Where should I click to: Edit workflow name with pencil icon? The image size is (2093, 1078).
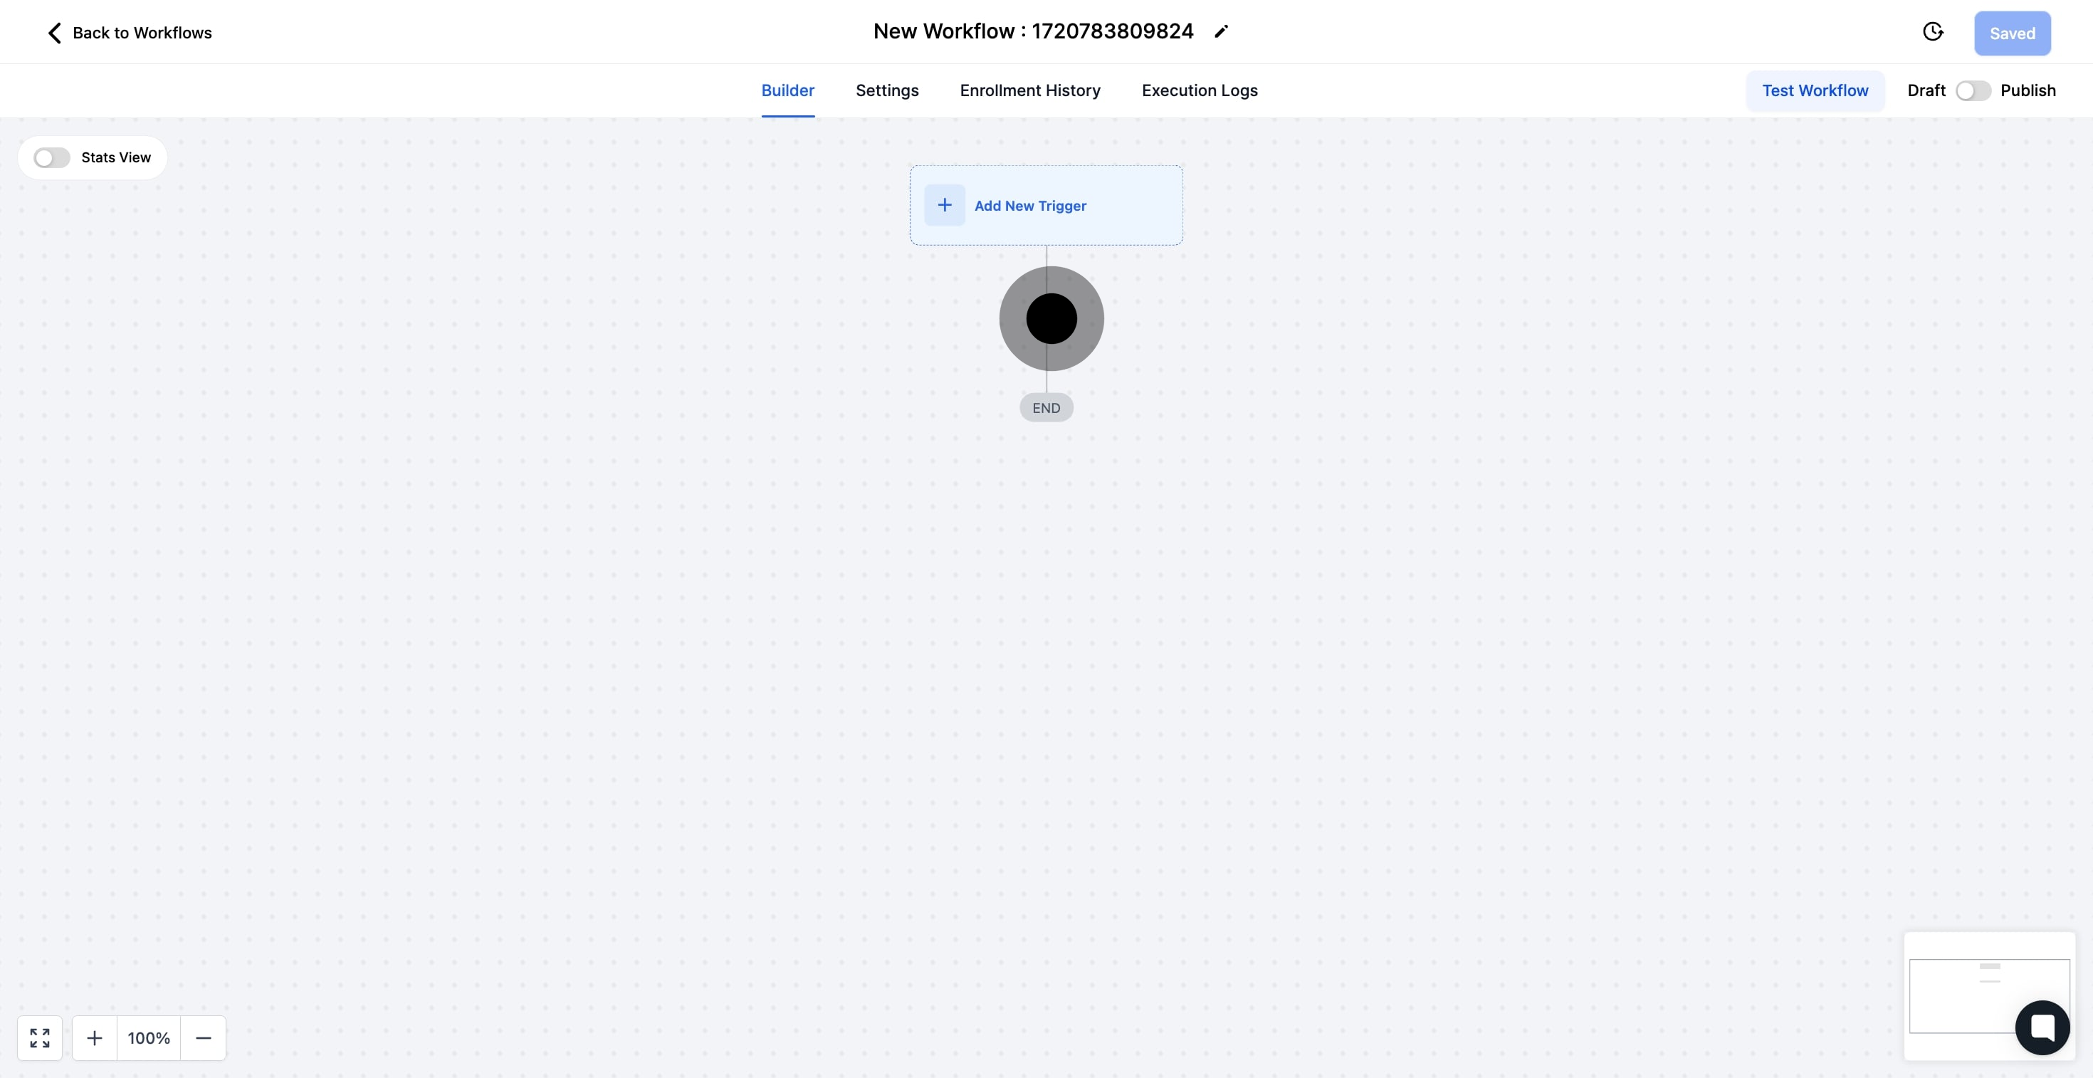coord(1220,31)
